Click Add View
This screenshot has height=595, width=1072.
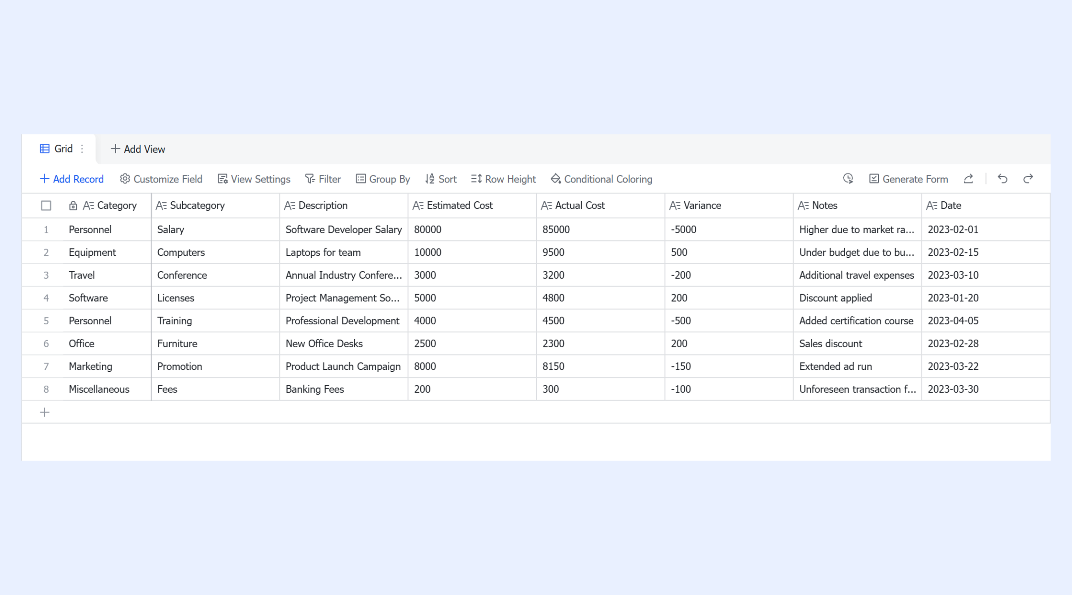138,149
